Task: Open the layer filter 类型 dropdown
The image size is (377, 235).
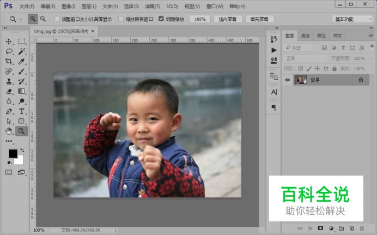Action: click(300, 48)
